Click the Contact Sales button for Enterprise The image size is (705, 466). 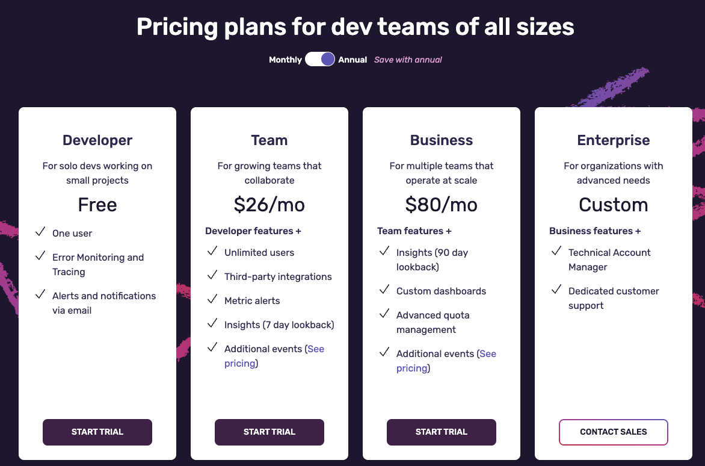(x=614, y=432)
